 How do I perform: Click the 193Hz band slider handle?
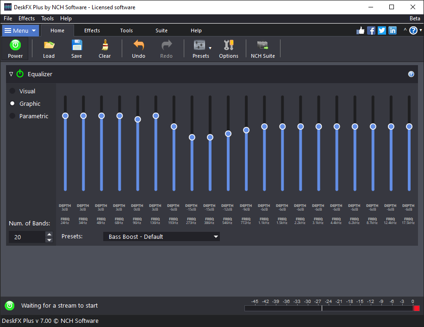174,127
